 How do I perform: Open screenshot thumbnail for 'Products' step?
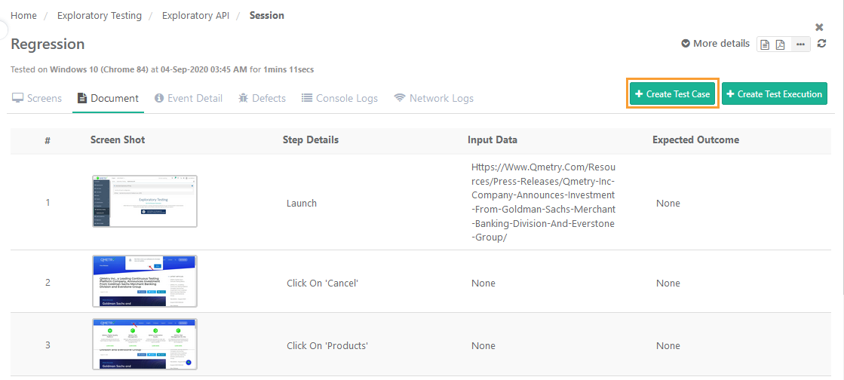point(145,345)
